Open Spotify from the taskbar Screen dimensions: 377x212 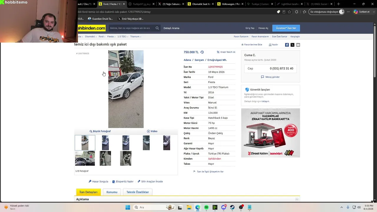click(x=206, y=207)
